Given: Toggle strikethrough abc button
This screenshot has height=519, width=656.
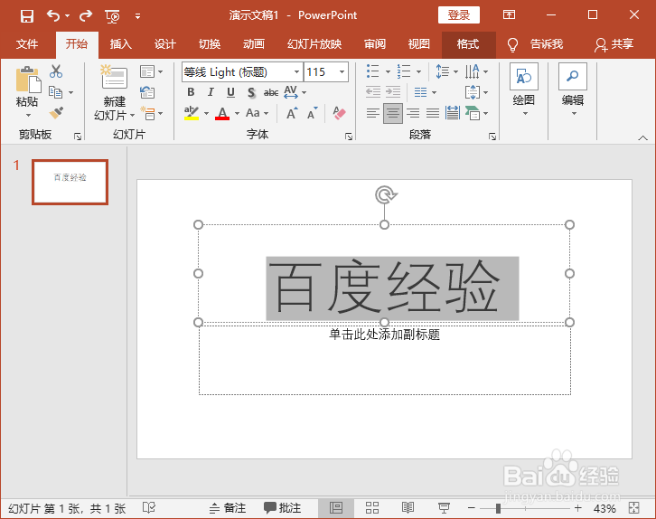Looking at the screenshot, I should [271, 92].
